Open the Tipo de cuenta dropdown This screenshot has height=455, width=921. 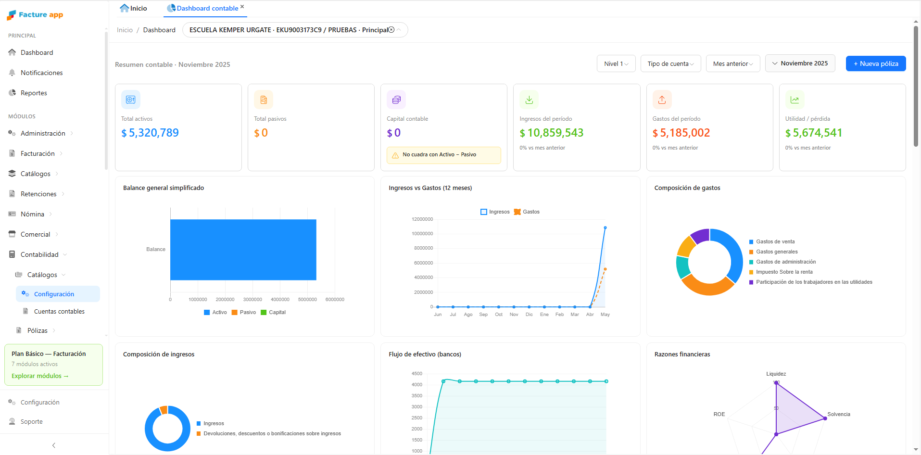point(670,63)
